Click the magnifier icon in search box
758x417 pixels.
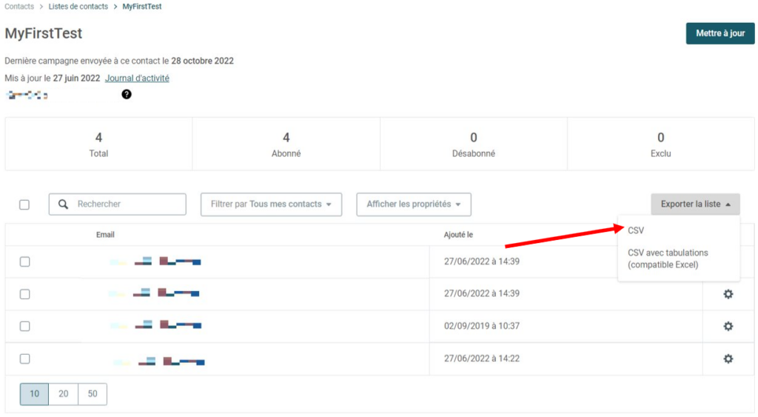pyautogui.click(x=64, y=204)
